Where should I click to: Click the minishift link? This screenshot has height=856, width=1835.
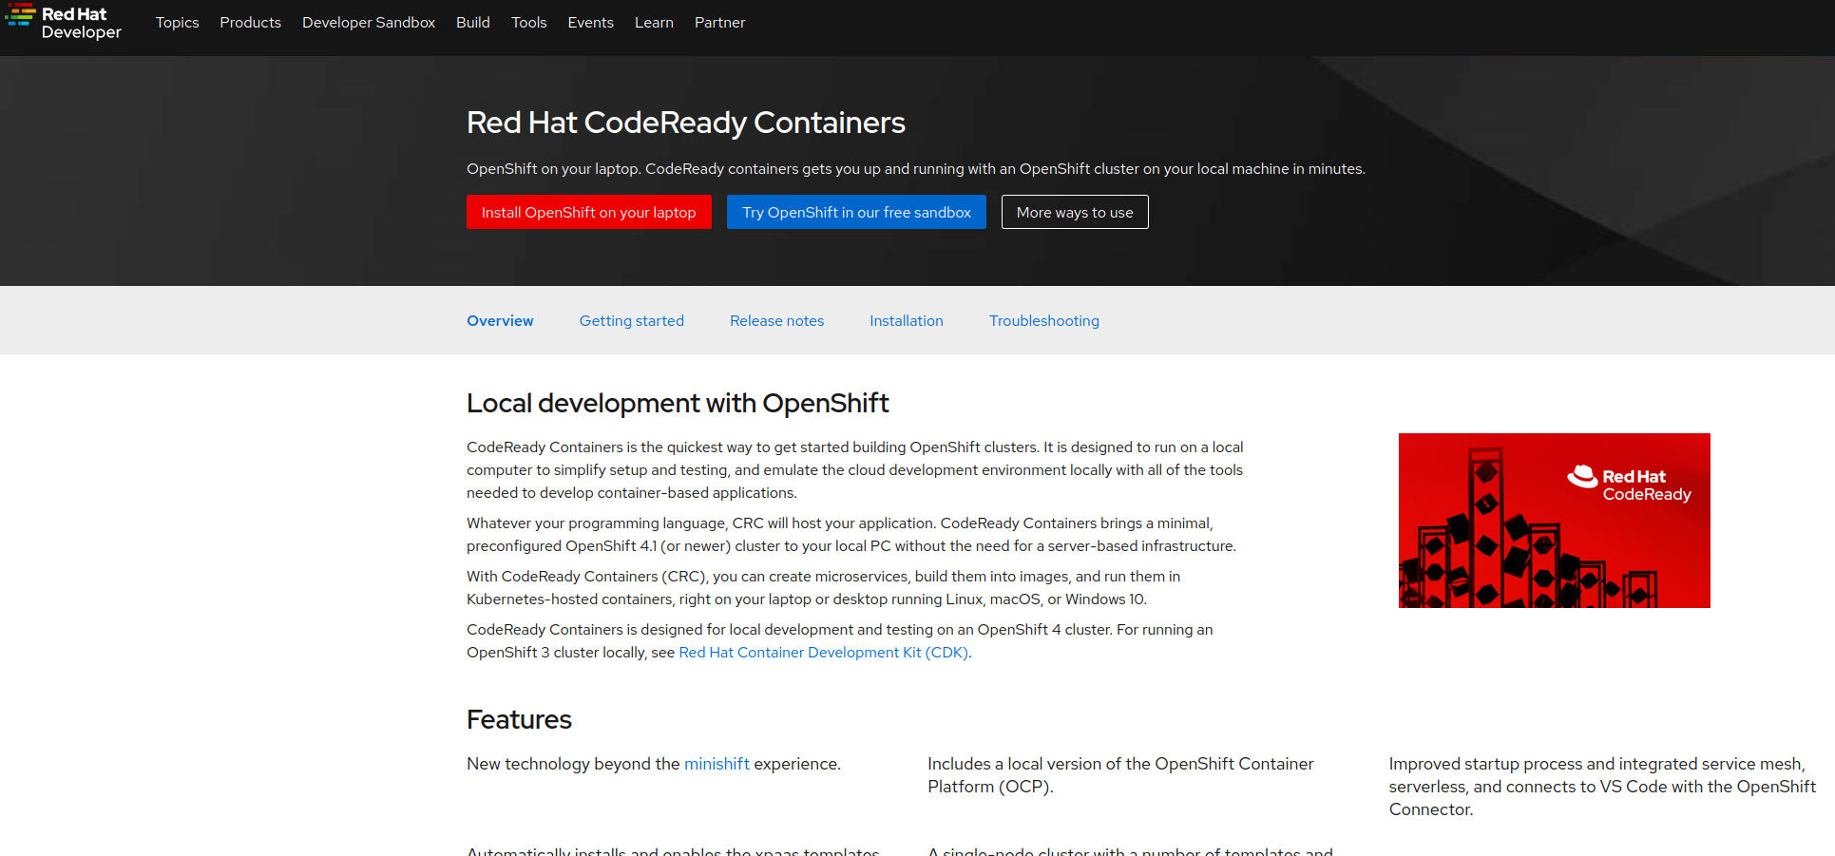tap(717, 764)
